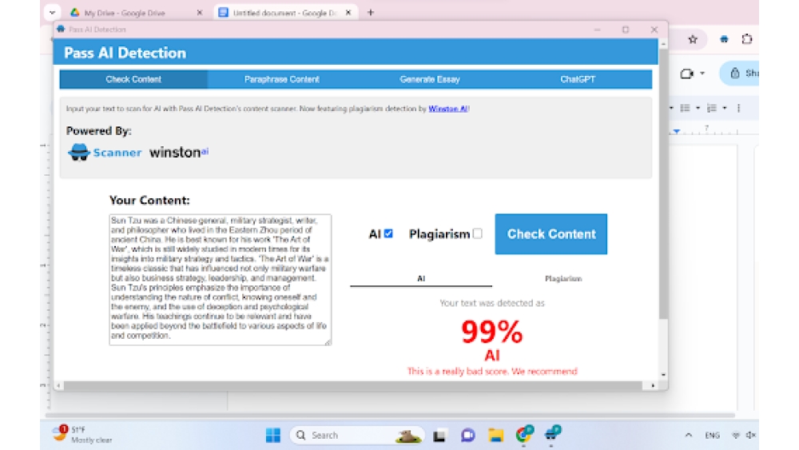This screenshot has width=799, height=450.
Task: Uncheck the AI checkbox
Action: (x=388, y=233)
